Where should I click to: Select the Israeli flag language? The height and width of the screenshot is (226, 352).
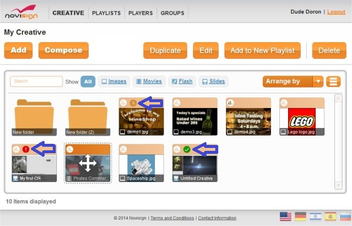[x=316, y=217]
